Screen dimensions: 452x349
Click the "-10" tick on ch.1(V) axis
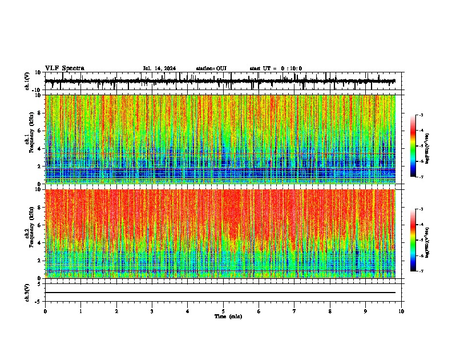37,90
